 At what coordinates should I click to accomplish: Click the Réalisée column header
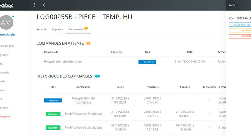point(185,87)
